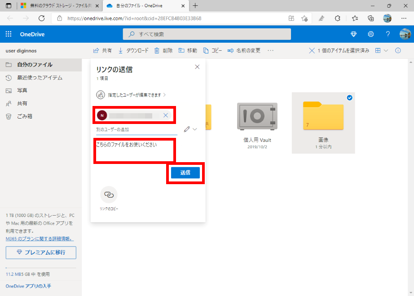Open the OneDrive アプリの入手 link
Screen dimensions: 414x296
[29, 286]
